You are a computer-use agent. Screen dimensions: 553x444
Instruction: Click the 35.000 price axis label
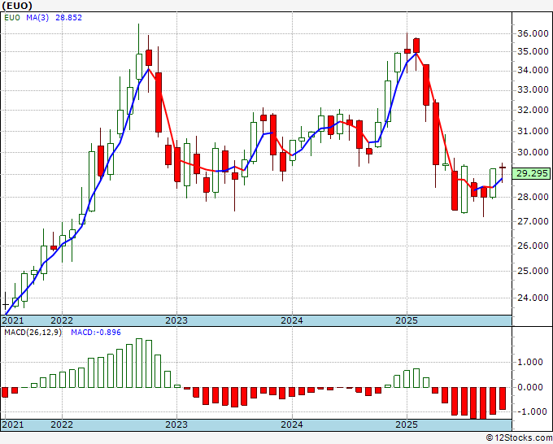pyautogui.click(x=533, y=51)
